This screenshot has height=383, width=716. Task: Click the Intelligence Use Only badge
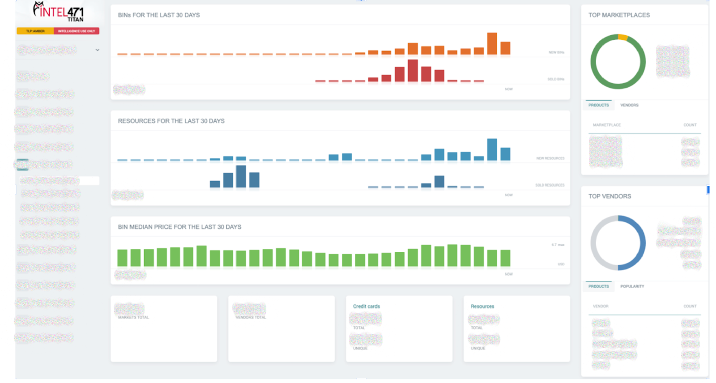point(77,31)
